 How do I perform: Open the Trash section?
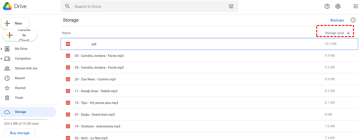click(x=19, y=98)
